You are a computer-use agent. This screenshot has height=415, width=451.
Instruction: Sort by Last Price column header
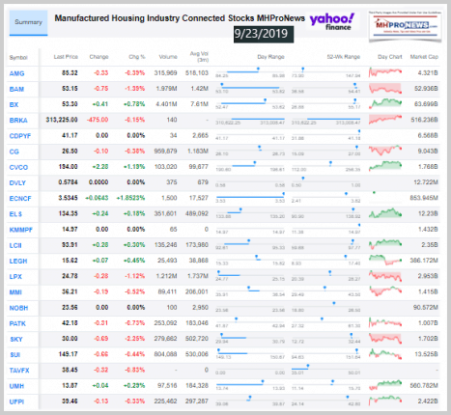(66, 57)
